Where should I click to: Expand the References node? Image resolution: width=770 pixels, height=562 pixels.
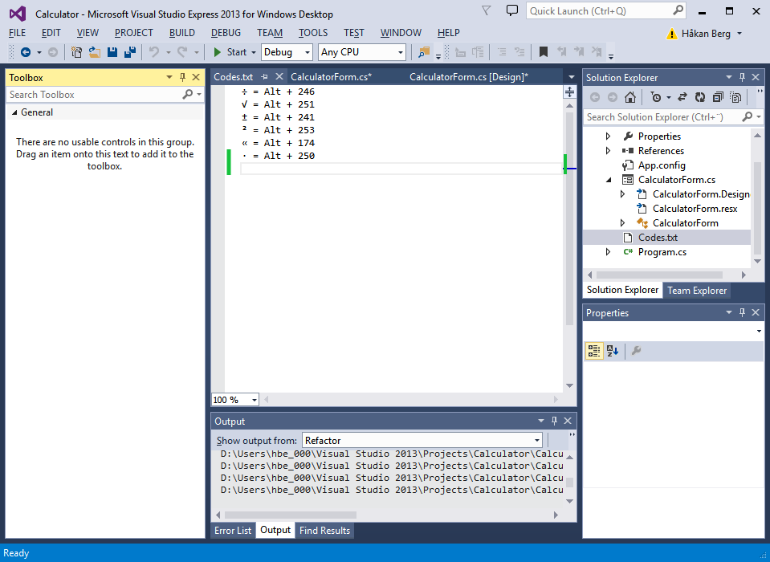609,151
